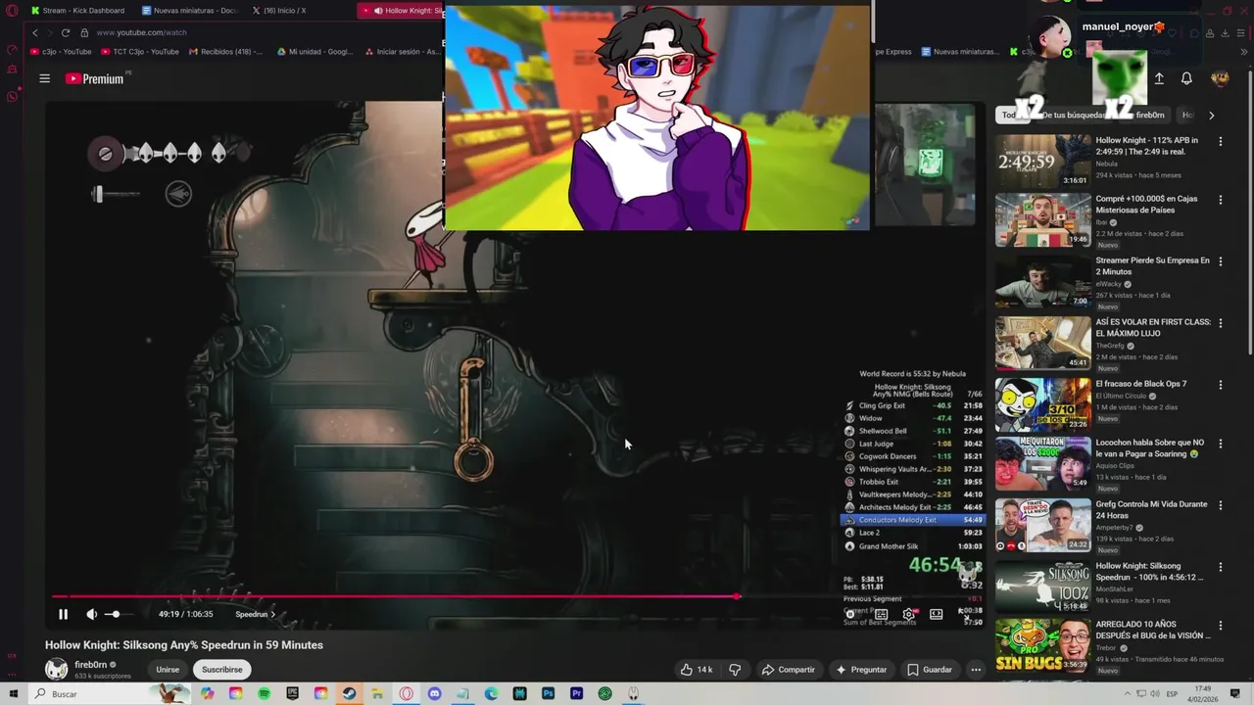The width and height of the screenshot is (1254, 705).
Task: Open YouTube notifications bell
Action: pyautogui.click(x=1186, y=78)
